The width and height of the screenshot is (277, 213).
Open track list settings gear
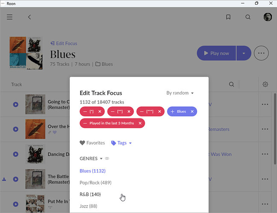tap(265, 84)
